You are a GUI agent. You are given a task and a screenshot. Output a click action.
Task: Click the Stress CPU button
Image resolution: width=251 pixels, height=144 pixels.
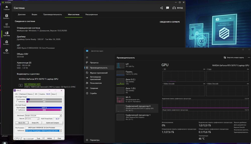35,123
